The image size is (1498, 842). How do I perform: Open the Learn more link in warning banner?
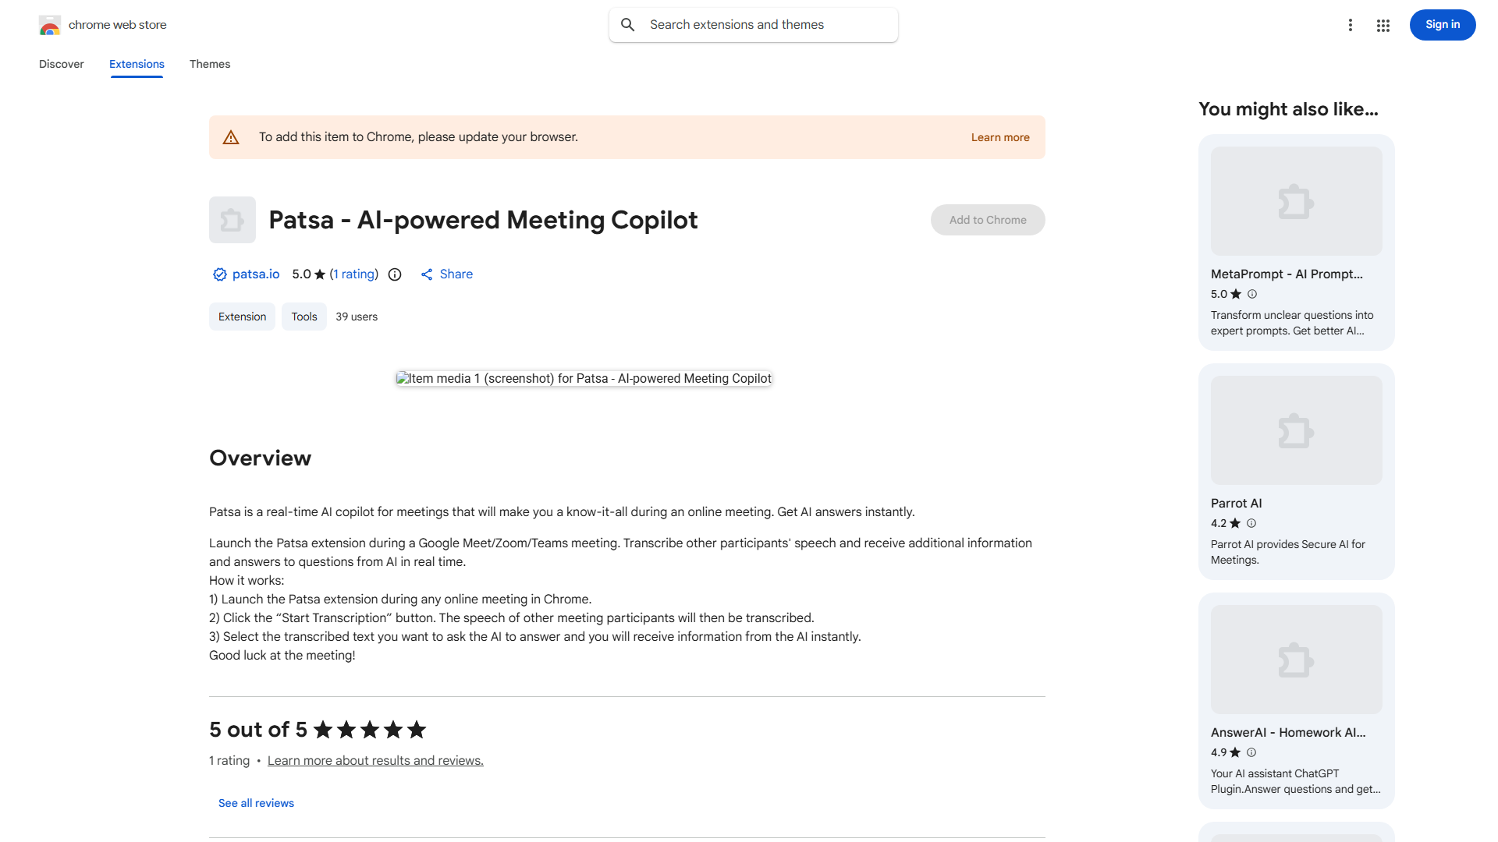pos(1000,137)
